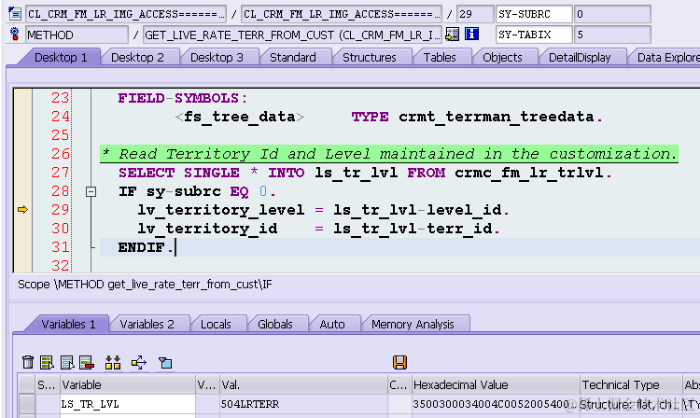Click the delete trash can icon
Image resolution: width=700 pixels, height=418 pixels.
click(28, 362)
